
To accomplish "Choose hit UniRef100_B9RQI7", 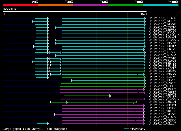I will tap(162, 46).
